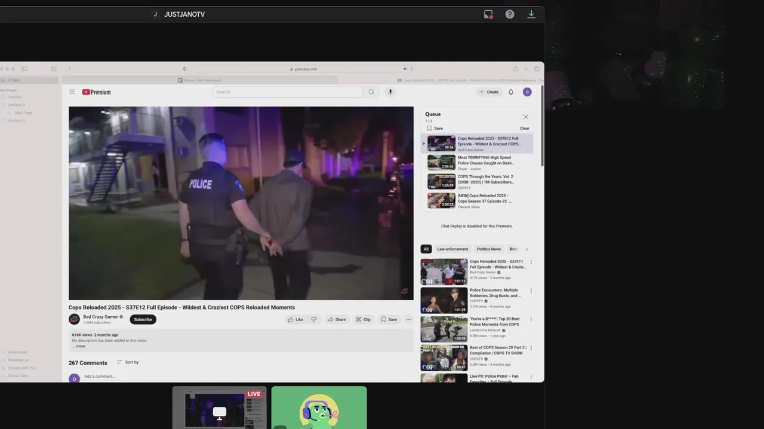Share the Cops Reloaded video
This screenshot has height=429, width=764.
point(337,319)
